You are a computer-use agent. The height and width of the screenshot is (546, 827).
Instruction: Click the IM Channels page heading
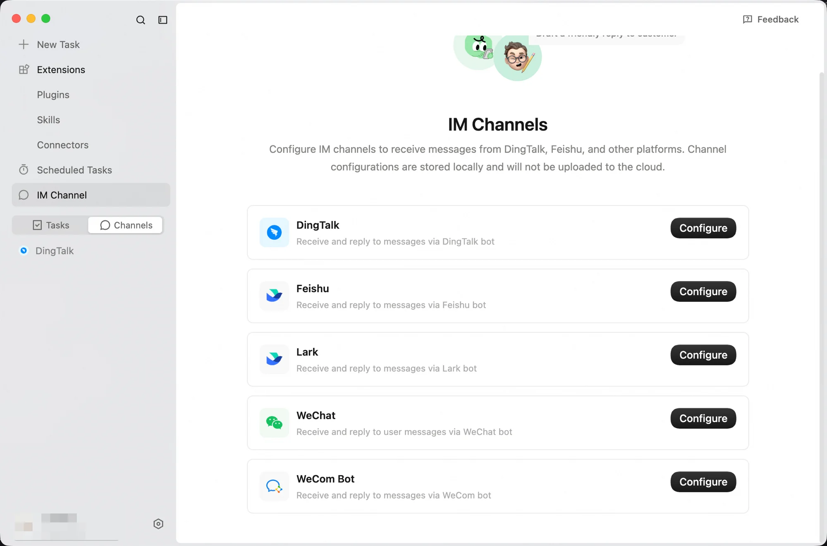[x=497, y=125]
